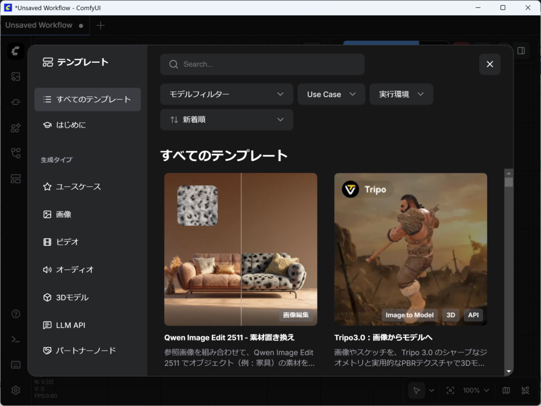541x406 pixels.
Task: Add a new workflow tab
Action: coord(100,25)
